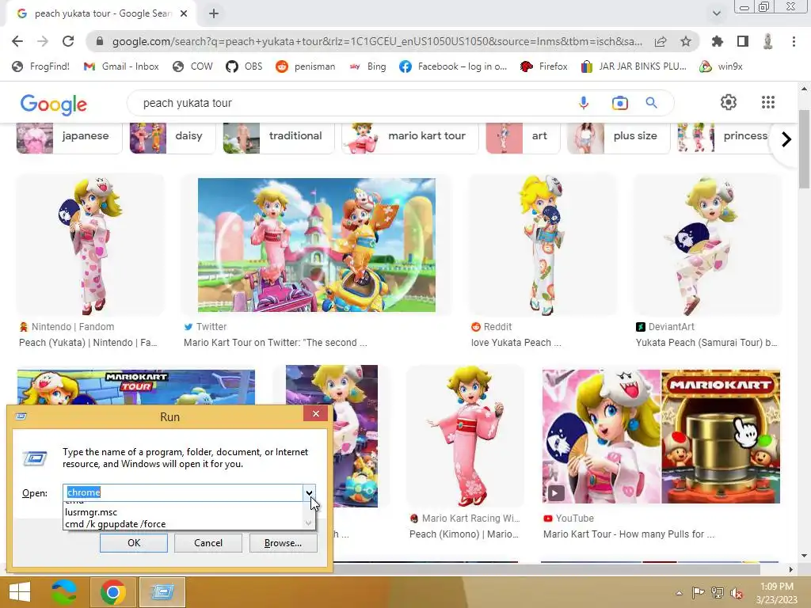The height and width of the screenshot is (608, 811).
Task: Search by image with the camera icon
Action: click(x=619, y=103)
